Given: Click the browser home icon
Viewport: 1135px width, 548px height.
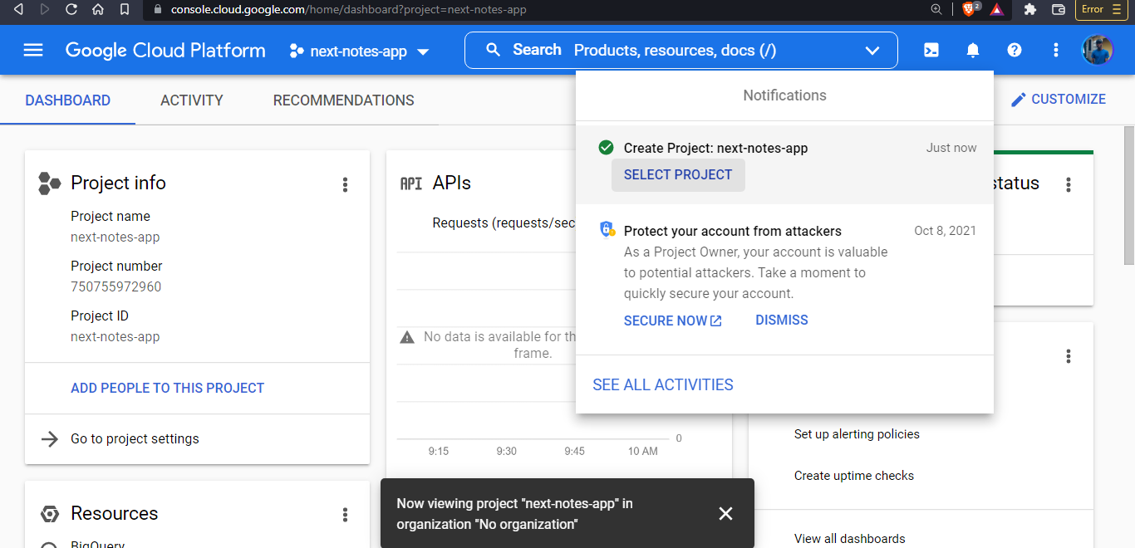Looking at the screenshot, I should (97, 9).
